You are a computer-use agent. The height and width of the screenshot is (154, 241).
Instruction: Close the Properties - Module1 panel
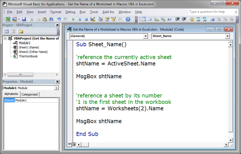pos(57,81)
